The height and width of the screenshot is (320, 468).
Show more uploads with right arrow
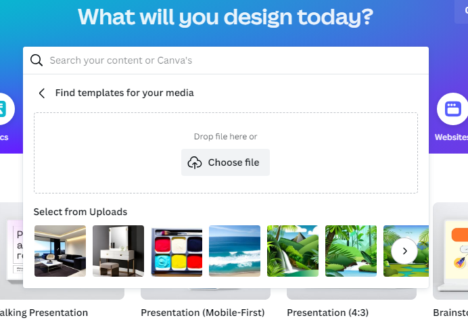coord(404,251)
